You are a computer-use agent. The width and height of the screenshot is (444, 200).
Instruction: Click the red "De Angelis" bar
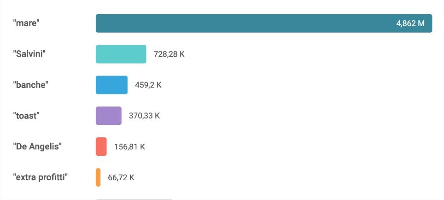(x=101, y=147)
